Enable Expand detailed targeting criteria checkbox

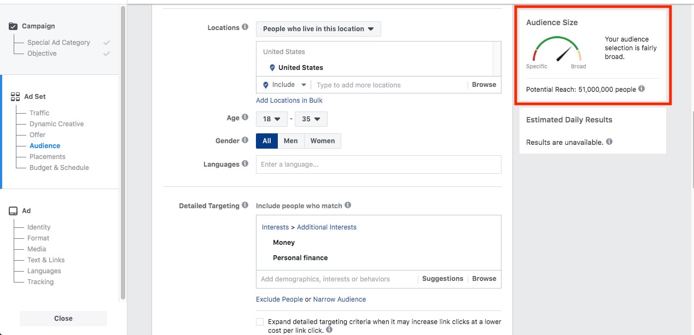(x=260, y=322)
